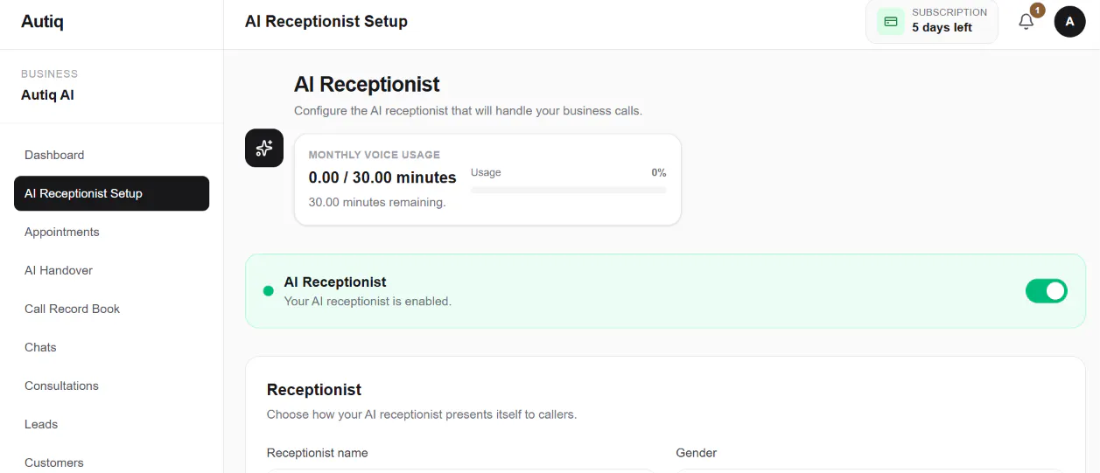This screenshot has width=1100, height=473.
Task: Click the green status dot indicator
Action: tap(269, 291)
